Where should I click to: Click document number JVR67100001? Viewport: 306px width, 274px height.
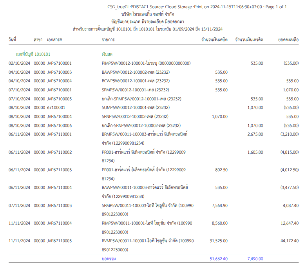[59, 90]
